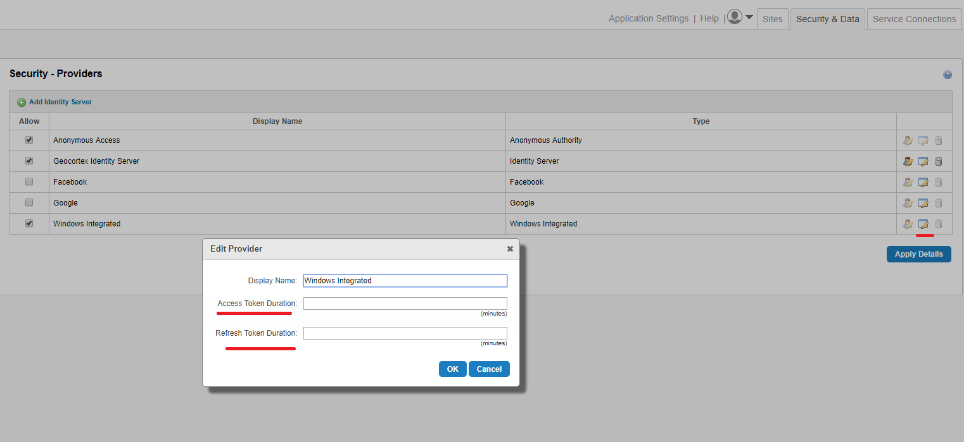Click the trash icon in Facebook row
This screenshot has width=964, height=442.
(939, 182)
